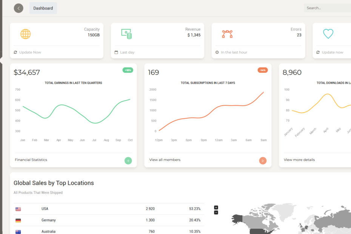This screenshot has width=351, height=234.
Task: Click the 9am label on subscriptions chart
Action: coord(264,140)
